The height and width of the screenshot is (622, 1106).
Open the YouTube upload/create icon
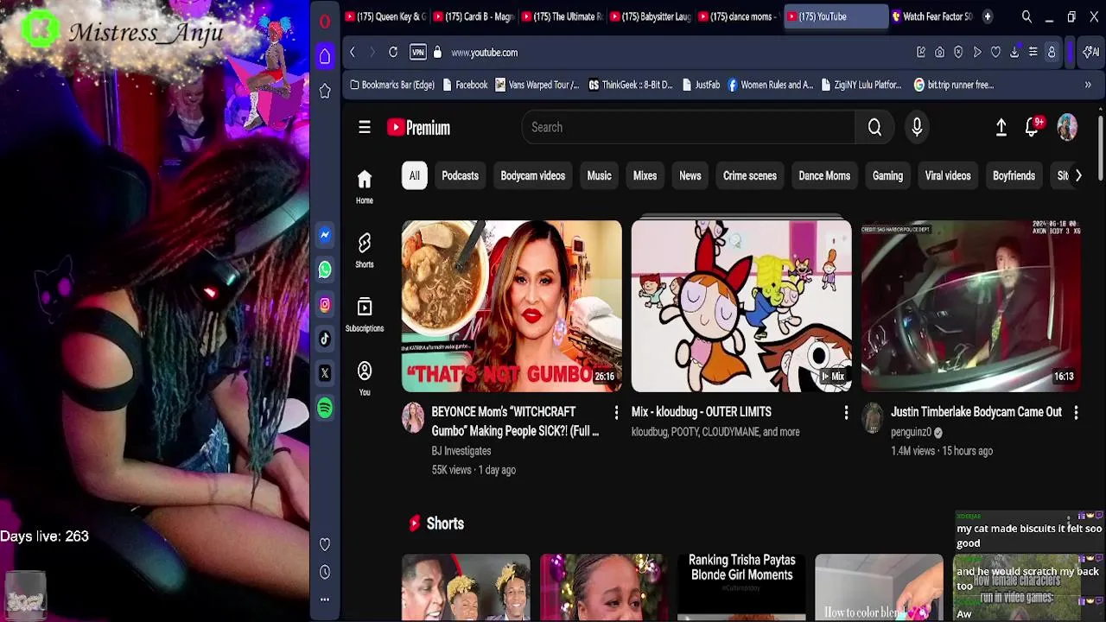pos(1001,128)
